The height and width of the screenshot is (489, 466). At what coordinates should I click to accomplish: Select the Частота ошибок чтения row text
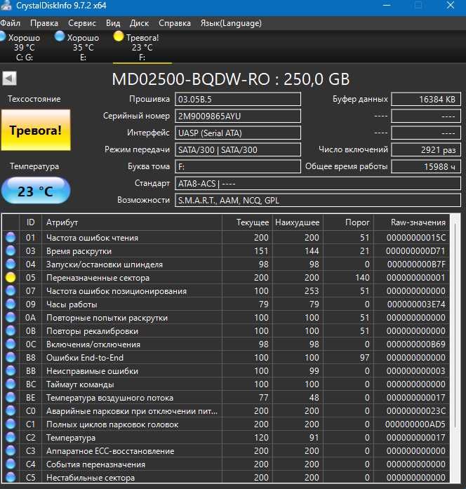[x=92, y=238]
